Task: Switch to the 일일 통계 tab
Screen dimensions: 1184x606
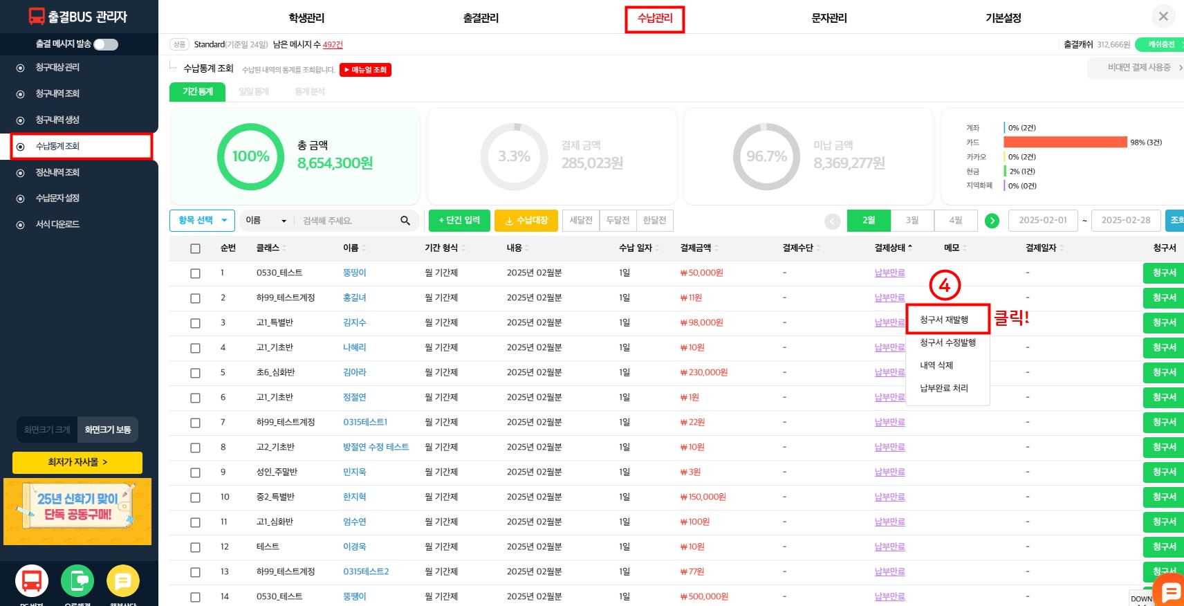Action: [x=254, y=91]
